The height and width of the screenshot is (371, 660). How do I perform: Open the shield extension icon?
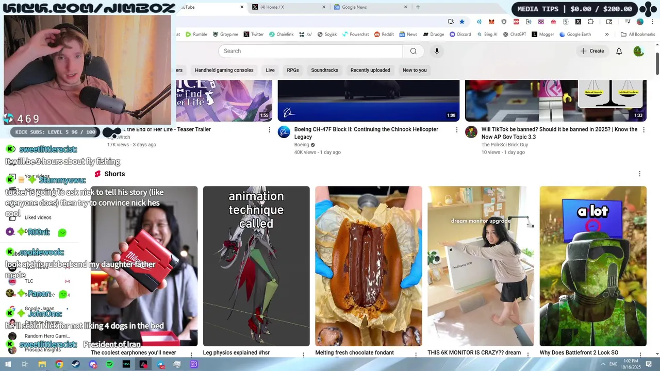504,22
